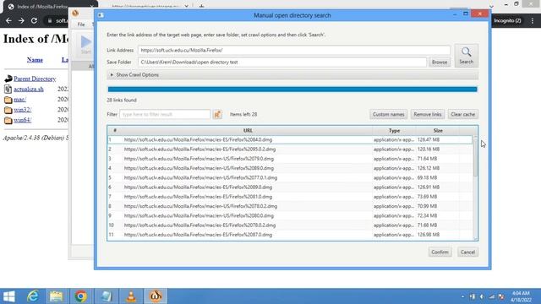This screenshot has height=304, width=541.
Task: Click the Save Folder input field
Action: point(282,62)
